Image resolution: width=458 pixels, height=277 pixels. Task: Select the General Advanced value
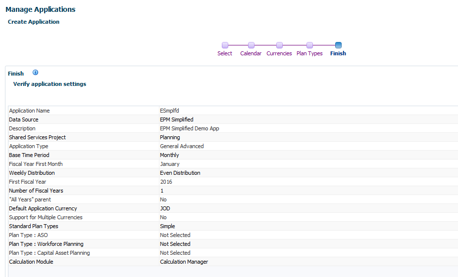pos(182,146)
